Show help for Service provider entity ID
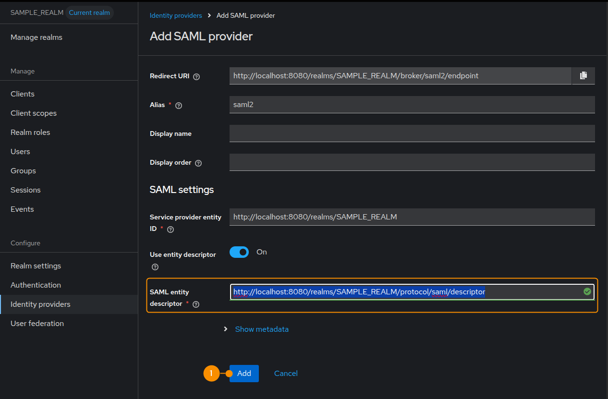608x399 pixels. pos(170,230)
